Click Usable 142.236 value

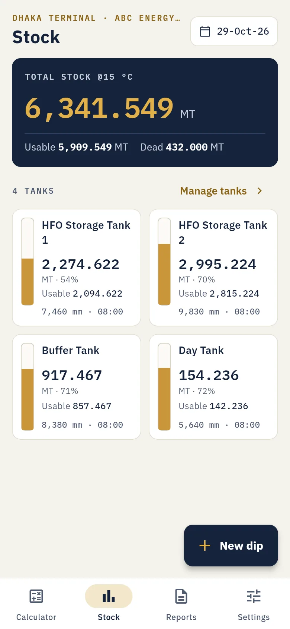(x=213, y=406)
